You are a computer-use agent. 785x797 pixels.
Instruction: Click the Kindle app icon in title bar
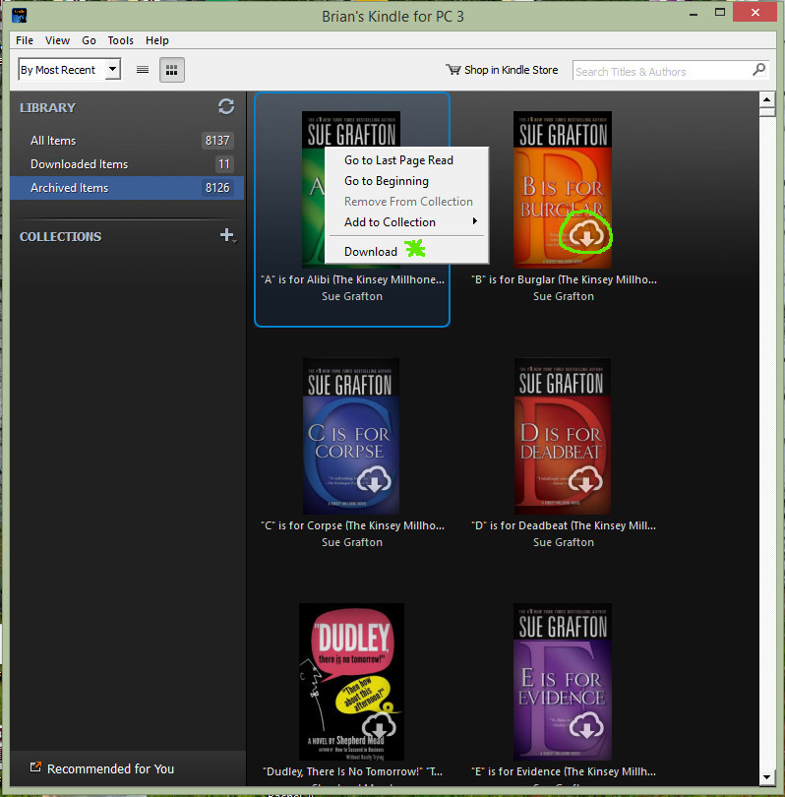click(20, 15)
